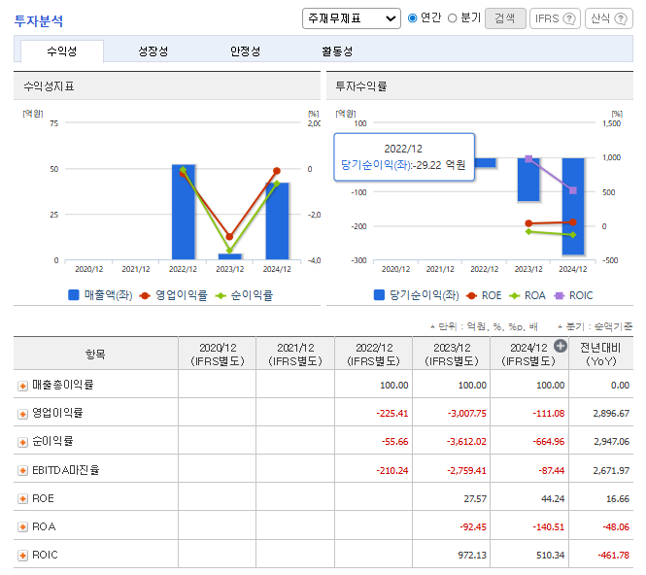Image resolution: width=646 pixels, height=575 pixels.
Task: Switch to the 수익성 tab
Action: 62,51
